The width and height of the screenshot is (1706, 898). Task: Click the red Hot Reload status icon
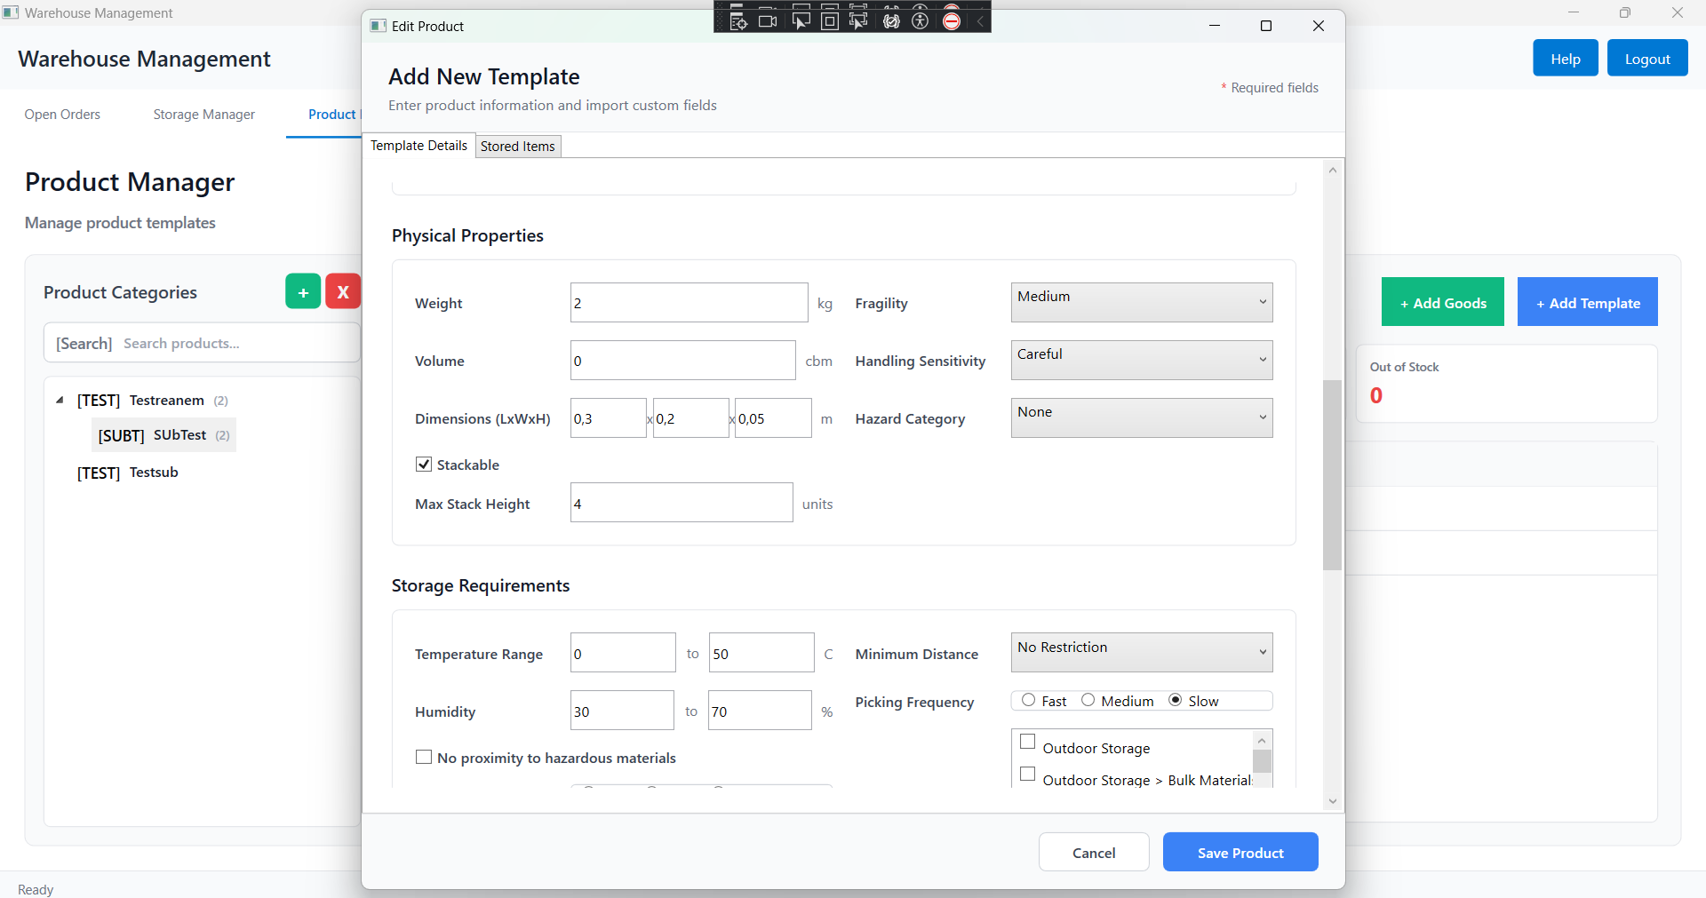[x=952, y=20]
